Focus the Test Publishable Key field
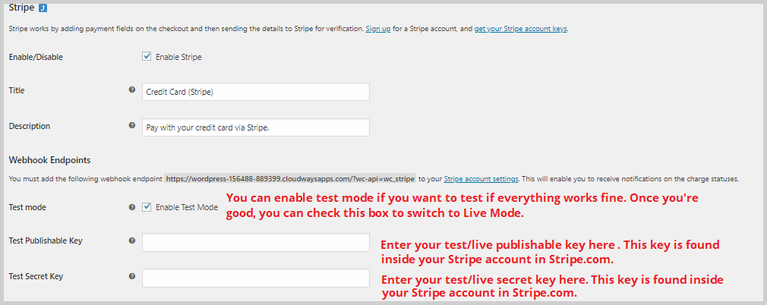767x305 pixels. pos(256,243)
